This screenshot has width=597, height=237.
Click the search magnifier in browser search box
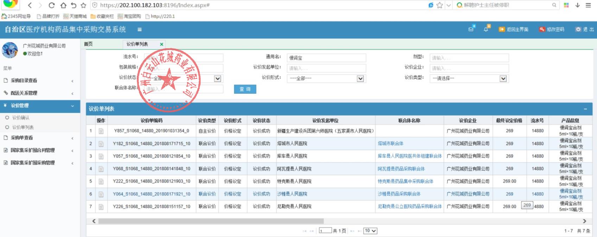[x=554, y=5]
